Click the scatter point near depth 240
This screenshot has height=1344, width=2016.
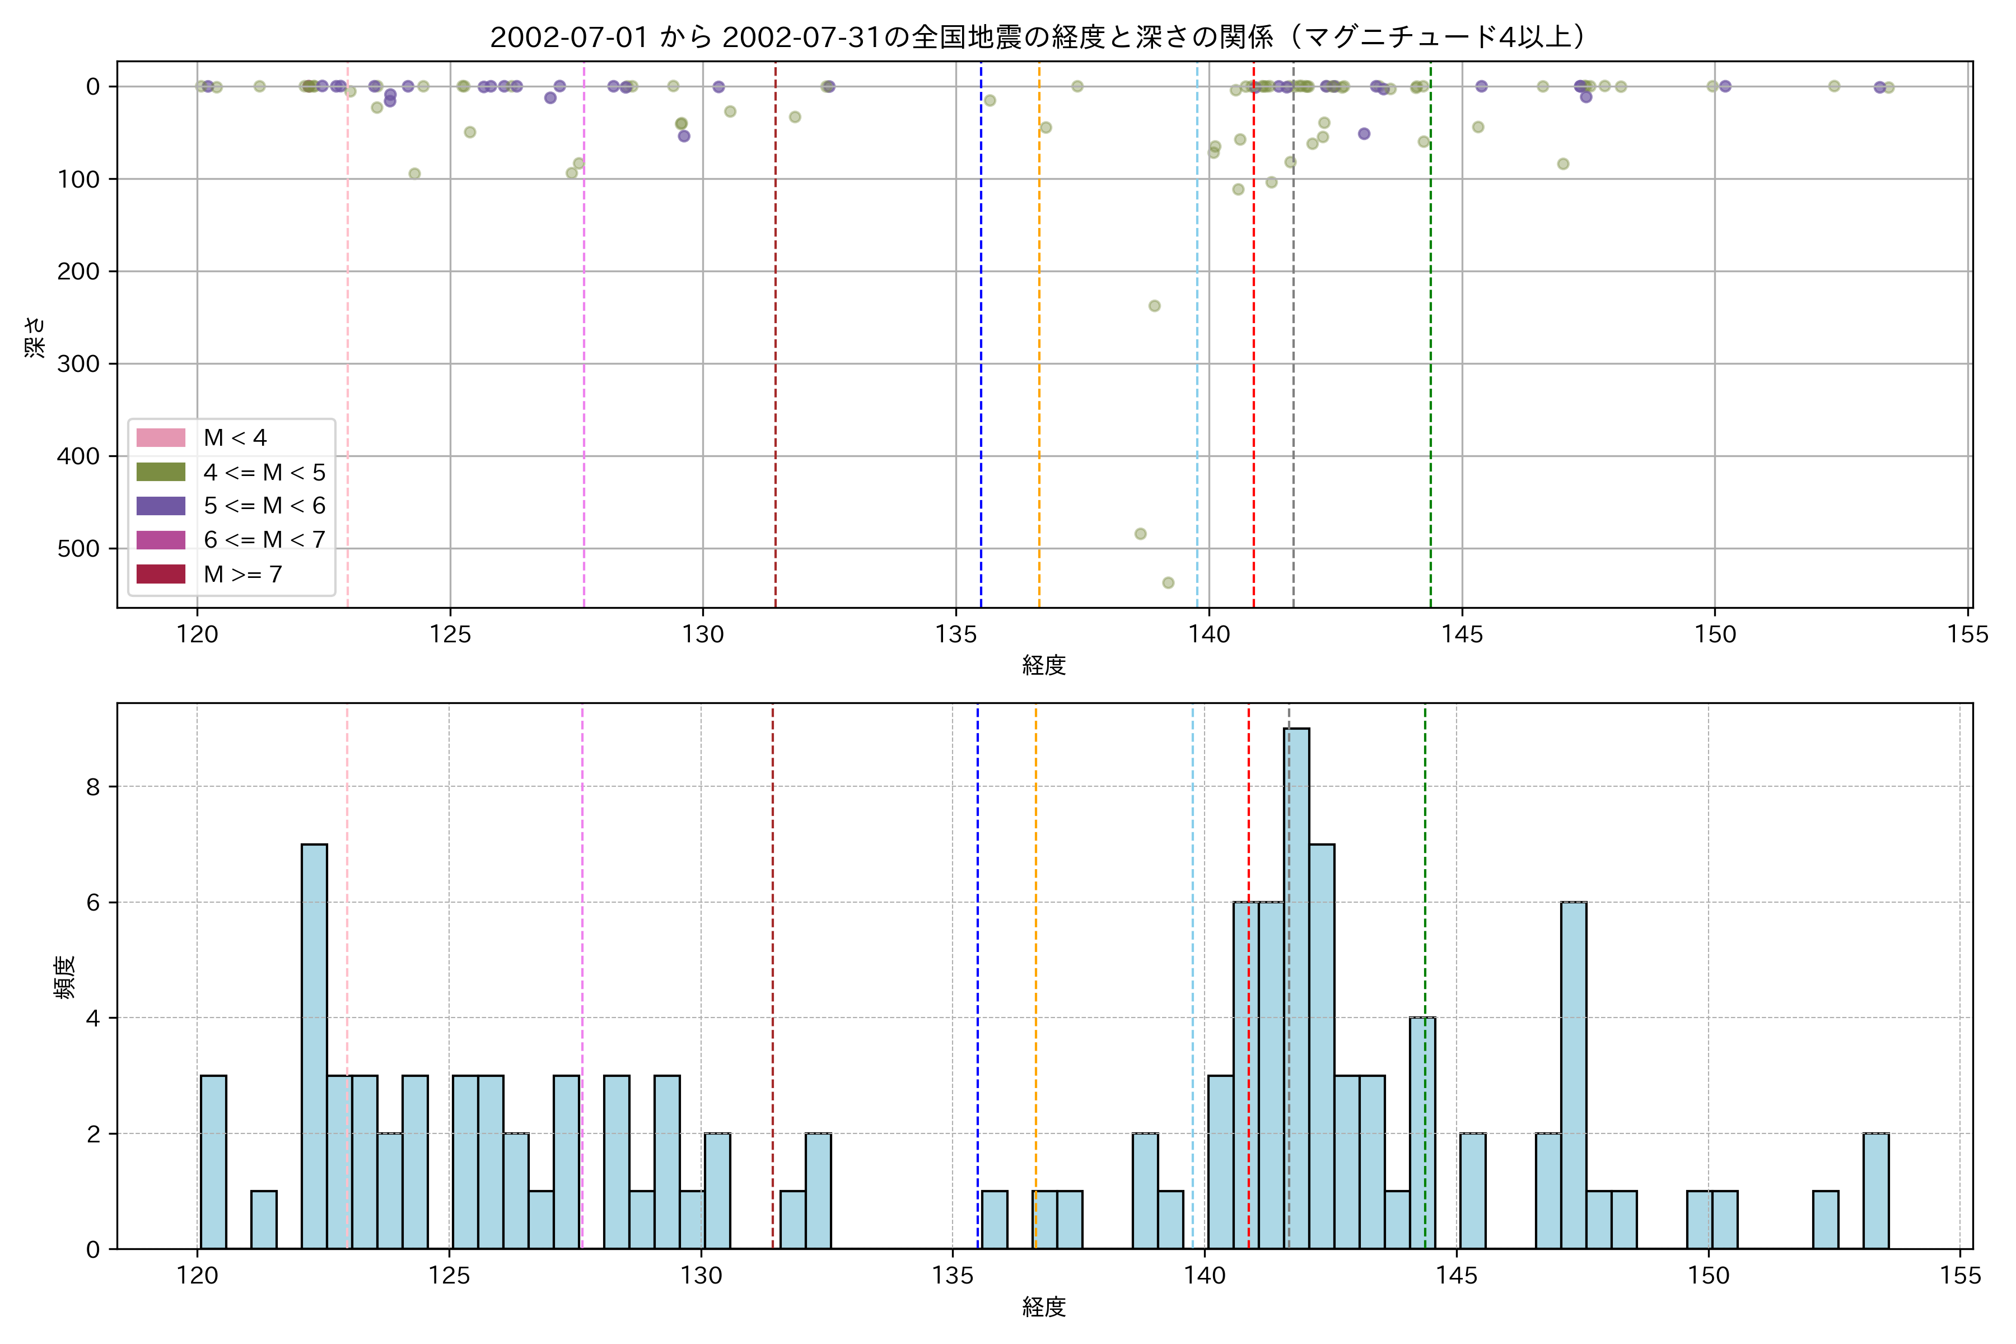(1154, 306)
